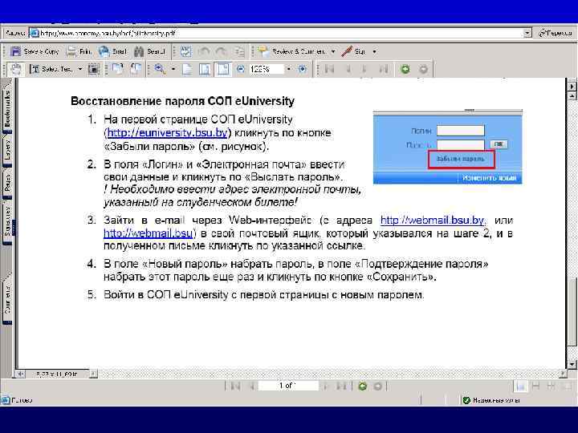Viewport: 578px width, 433px height.
Task: Click the bottom grey Next View button
Action: click(x=377, y=386)
